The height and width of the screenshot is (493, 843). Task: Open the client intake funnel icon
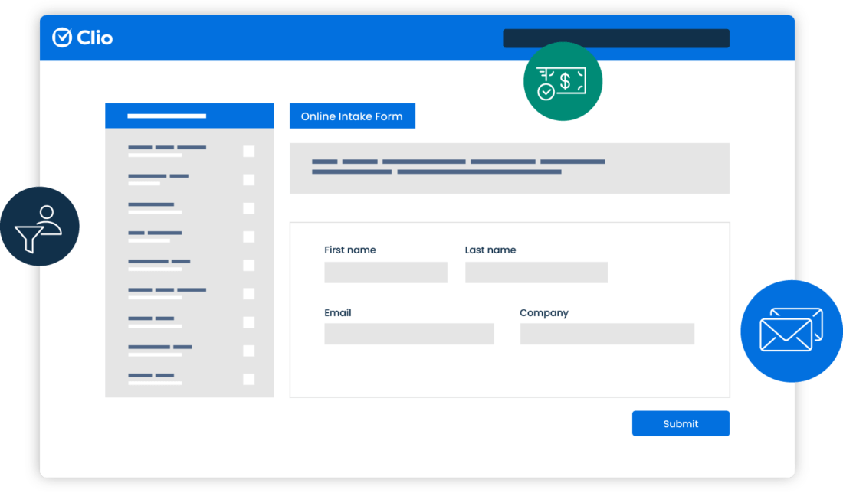(x=40, y=226)
